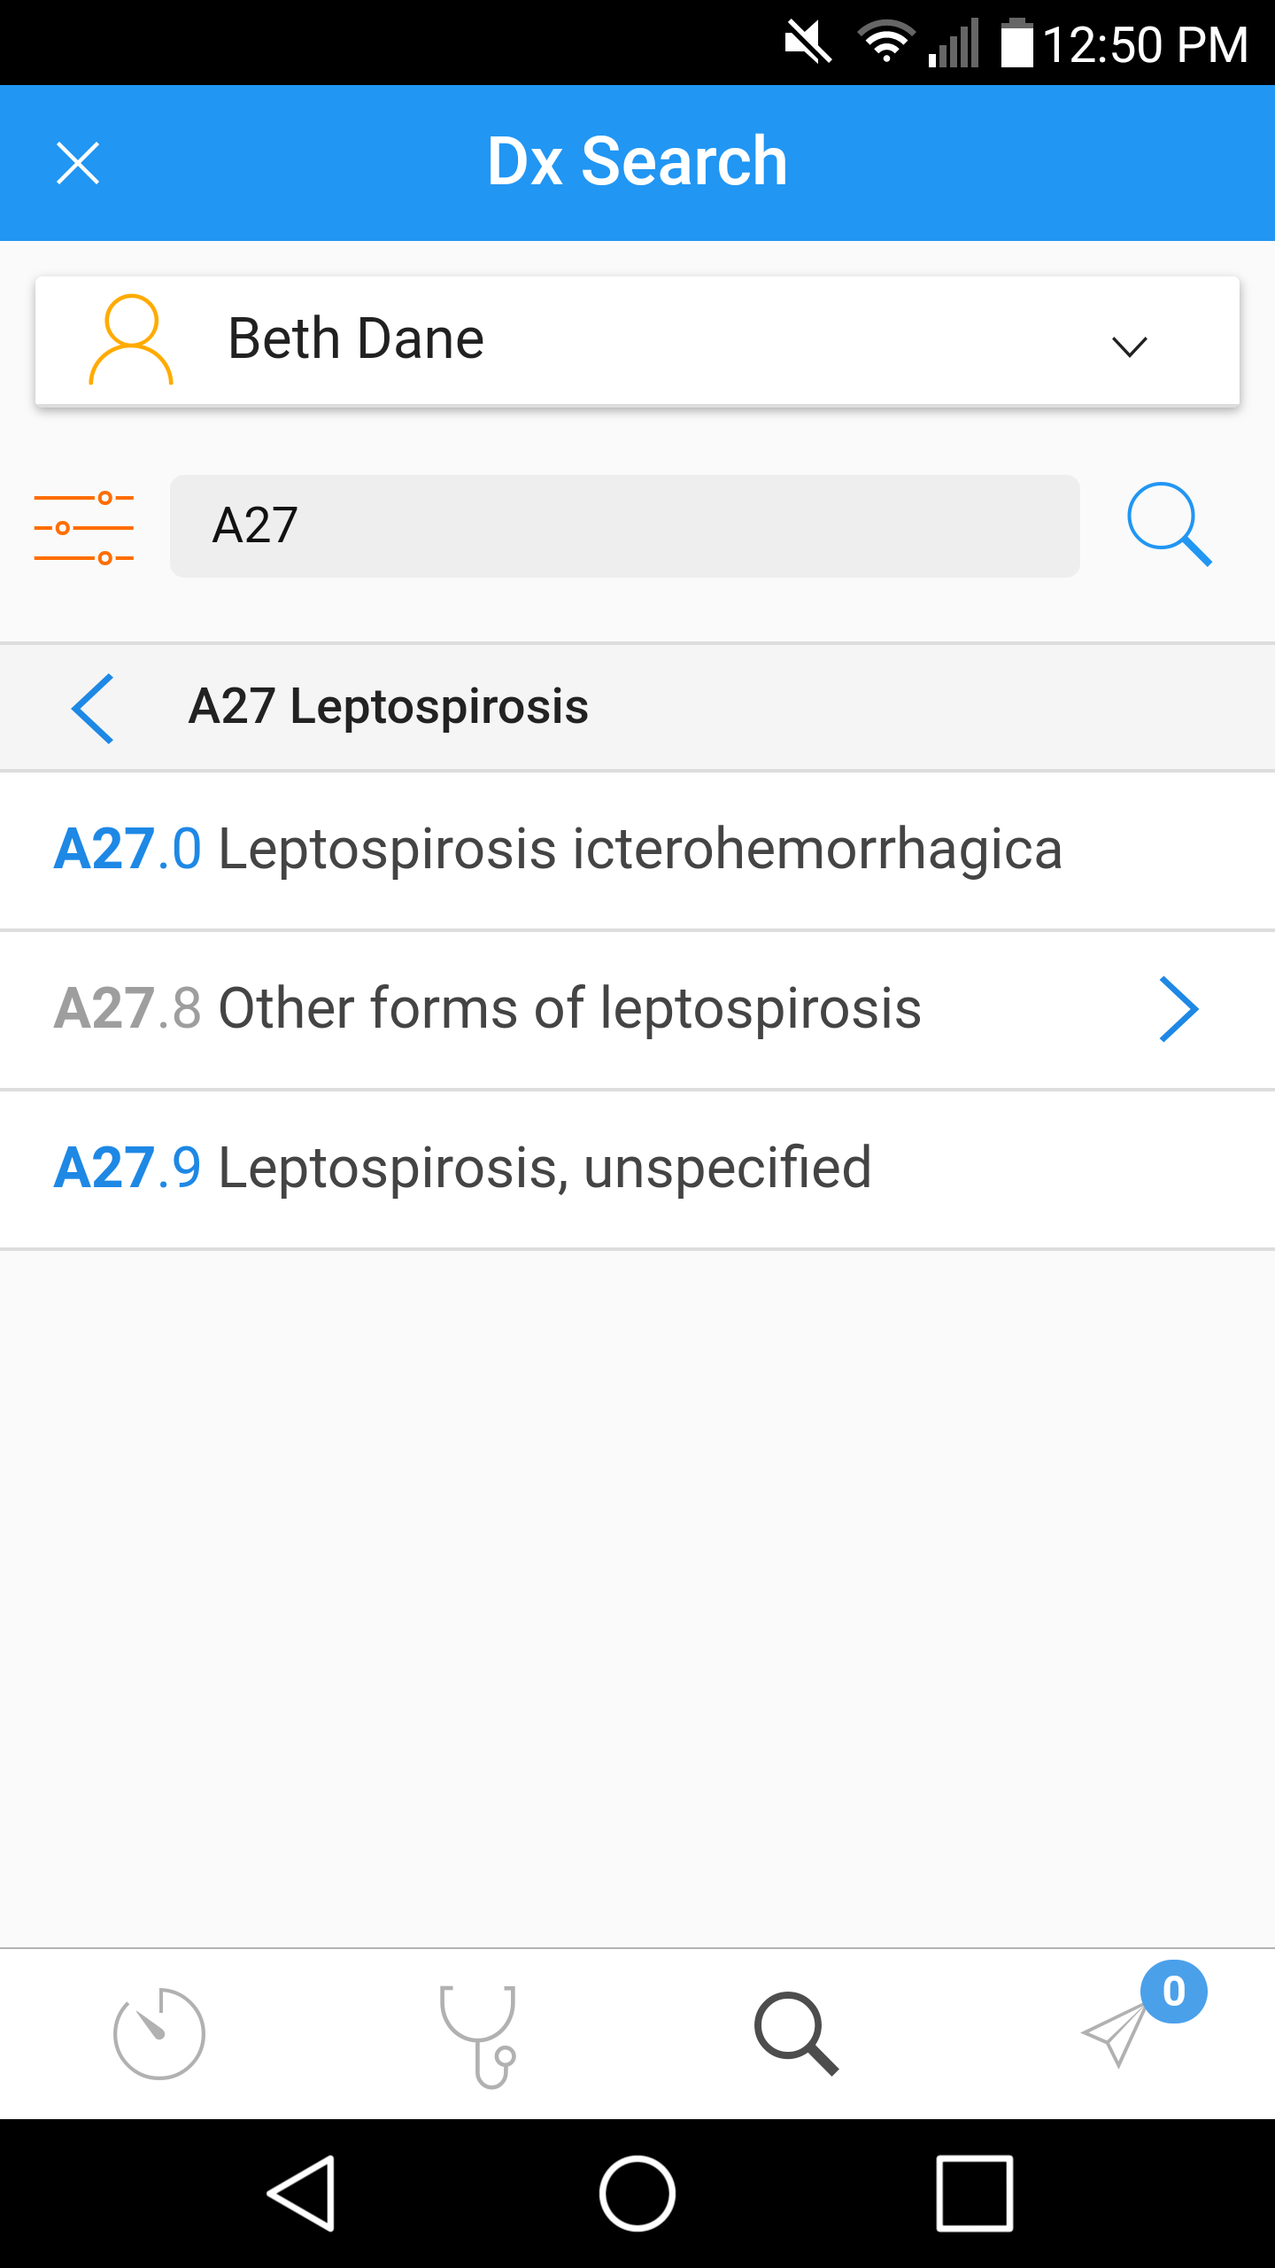The image size is (1275, 2268).
Task: Select the search tab in bottom bar
Action: pyautogui.click(x=796, y=2033)
